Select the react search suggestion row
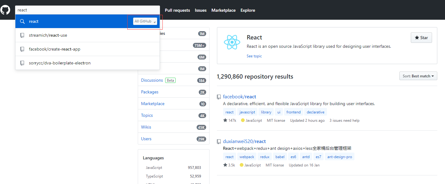The image size is (445, 184). coord(88,21)
